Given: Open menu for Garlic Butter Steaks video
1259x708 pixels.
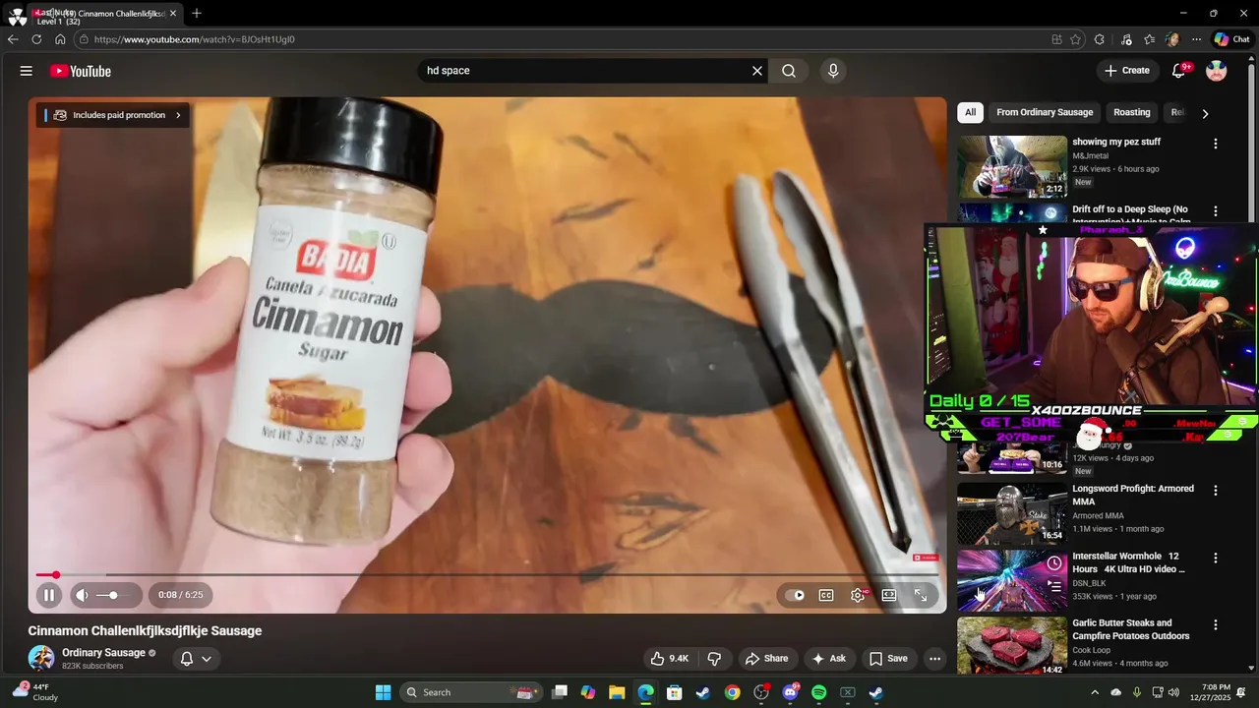Looking at the screenshot, I should coord(1216,624).
